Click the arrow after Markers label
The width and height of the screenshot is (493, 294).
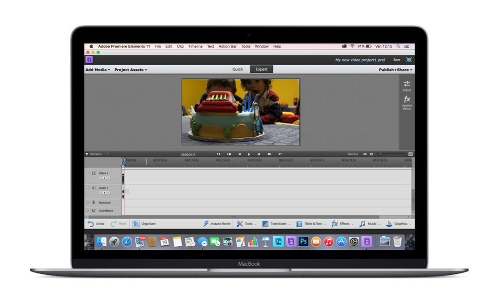pyautogui.click(x=108, y=154)
